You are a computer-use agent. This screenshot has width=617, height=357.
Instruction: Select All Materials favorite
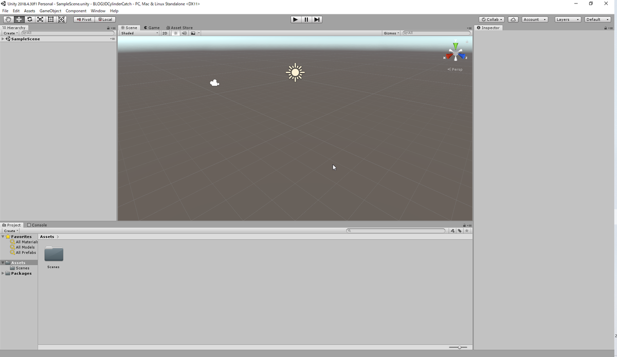point(24,242)
